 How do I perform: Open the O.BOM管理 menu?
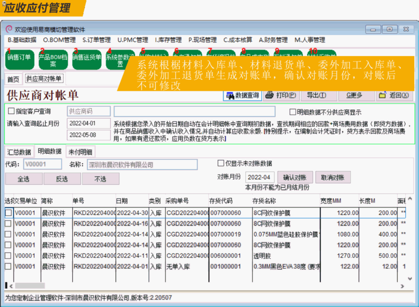point(59,40)
